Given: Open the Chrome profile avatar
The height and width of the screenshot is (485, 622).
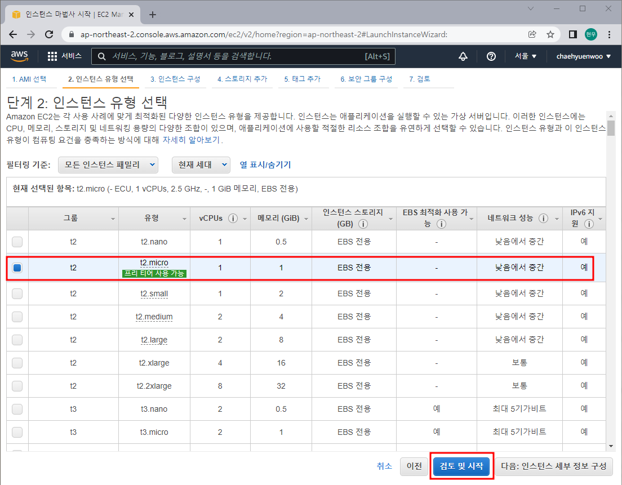Looking at the screenshot, I should 591,34.
